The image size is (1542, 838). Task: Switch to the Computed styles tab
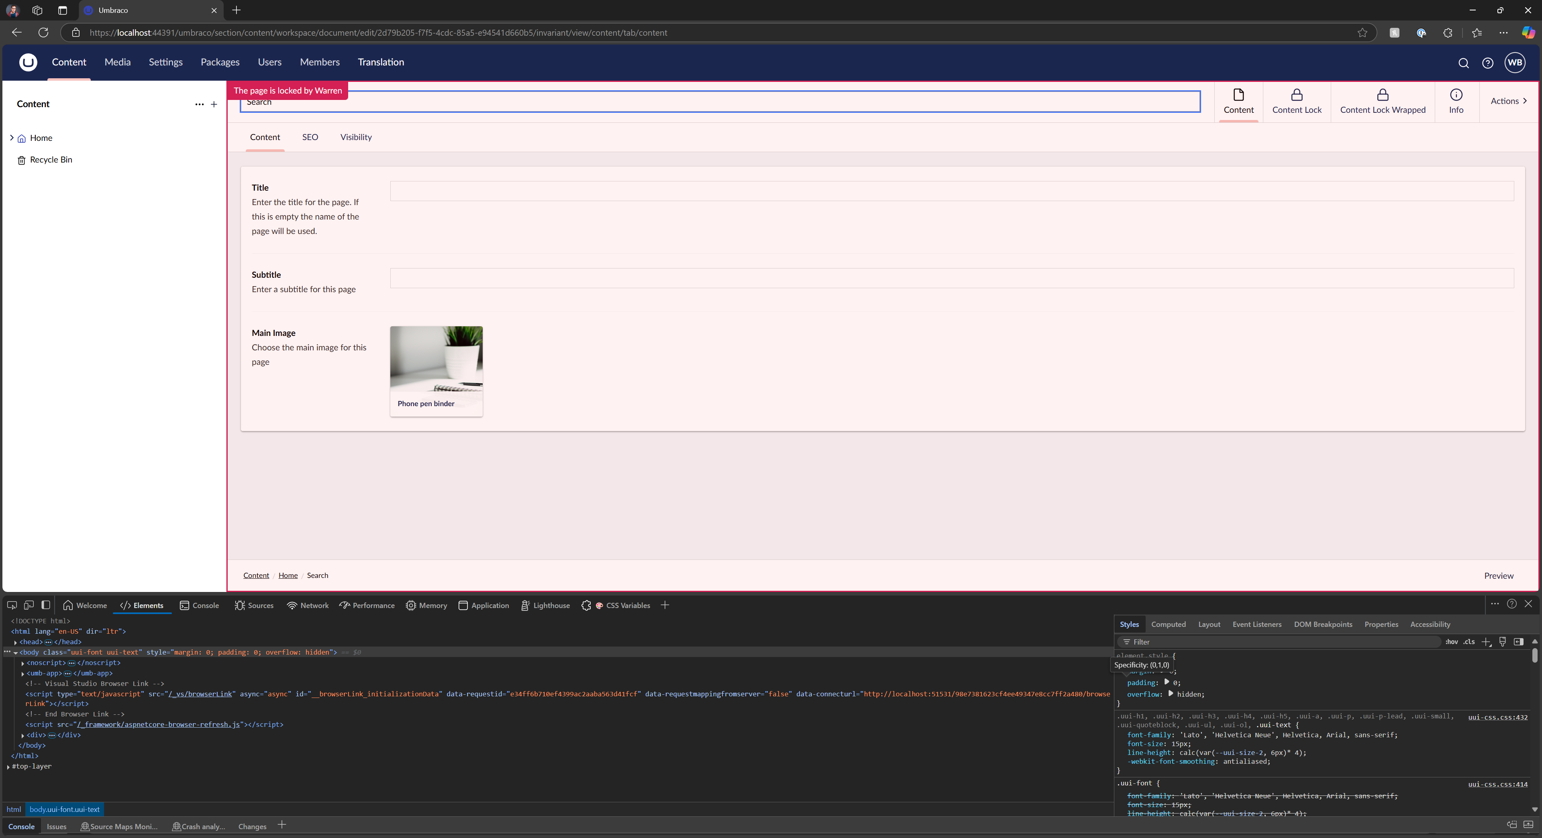[x=1168, y=624]
